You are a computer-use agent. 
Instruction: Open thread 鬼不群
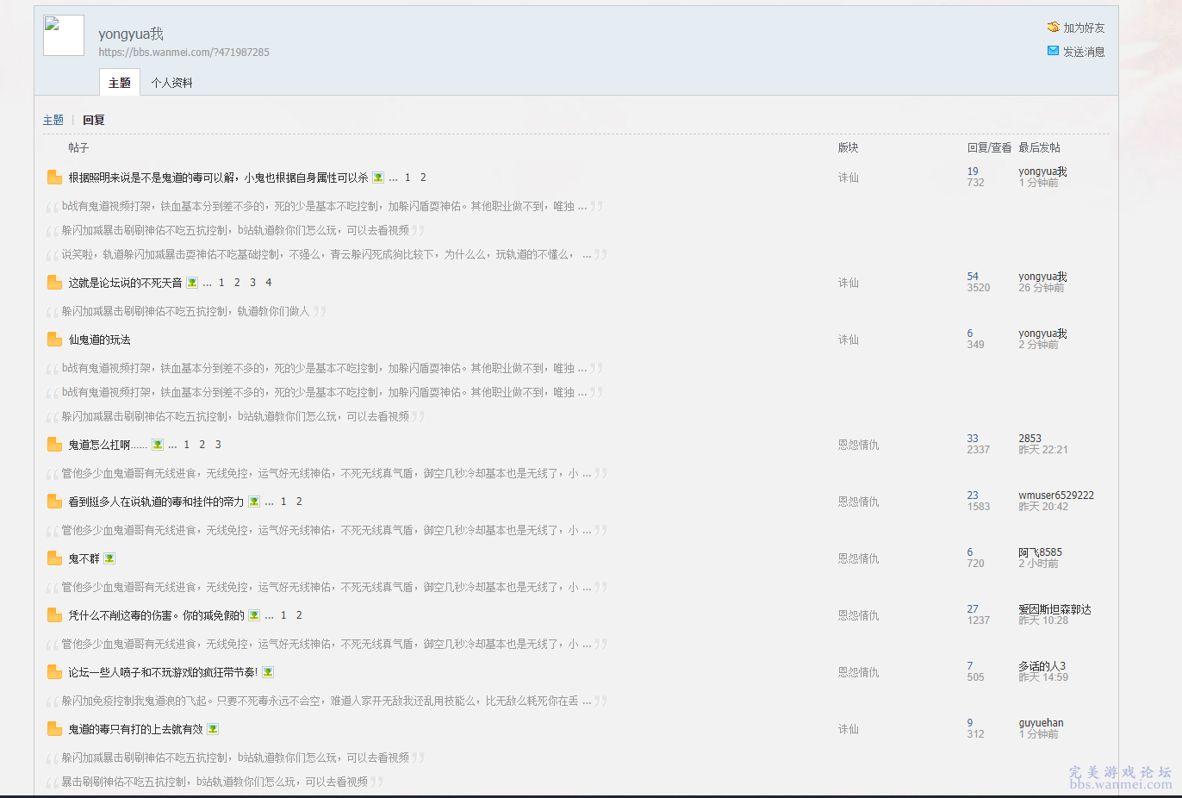coord(84,558)
